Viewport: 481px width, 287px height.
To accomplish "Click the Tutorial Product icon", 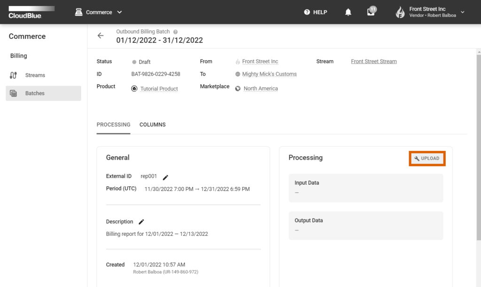I will 134,89.
